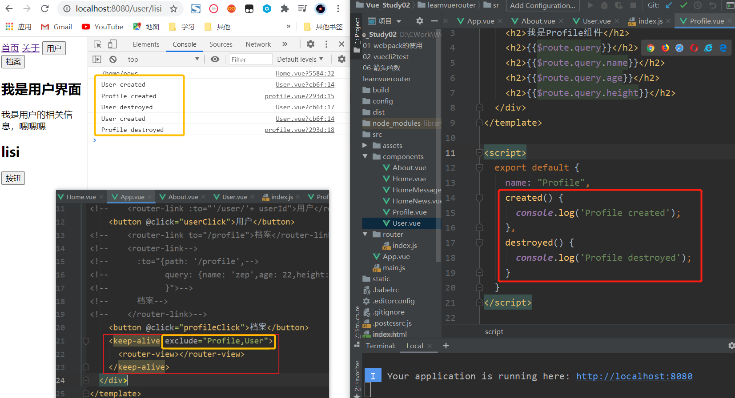Viewport: 735px width, 398px height.
Task: Select the Console tab
Action: (x=185, y=44)
